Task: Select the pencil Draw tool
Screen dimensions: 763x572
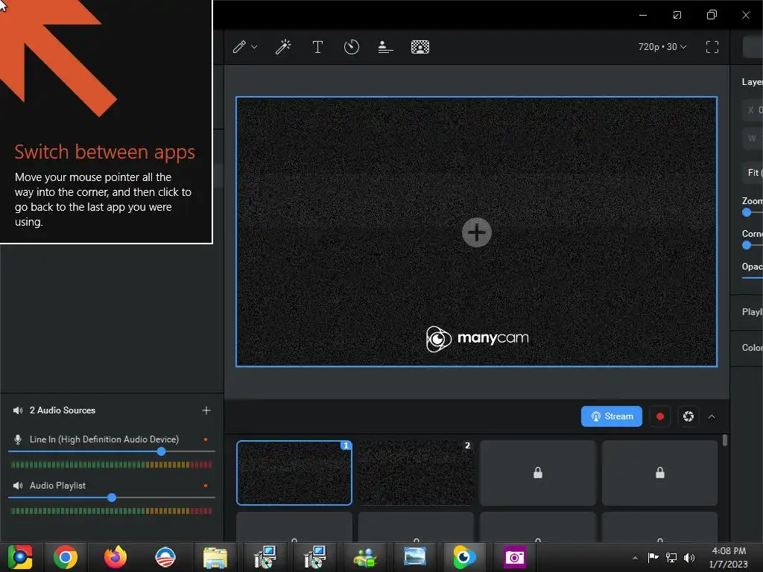Action: tap(239, 47)
